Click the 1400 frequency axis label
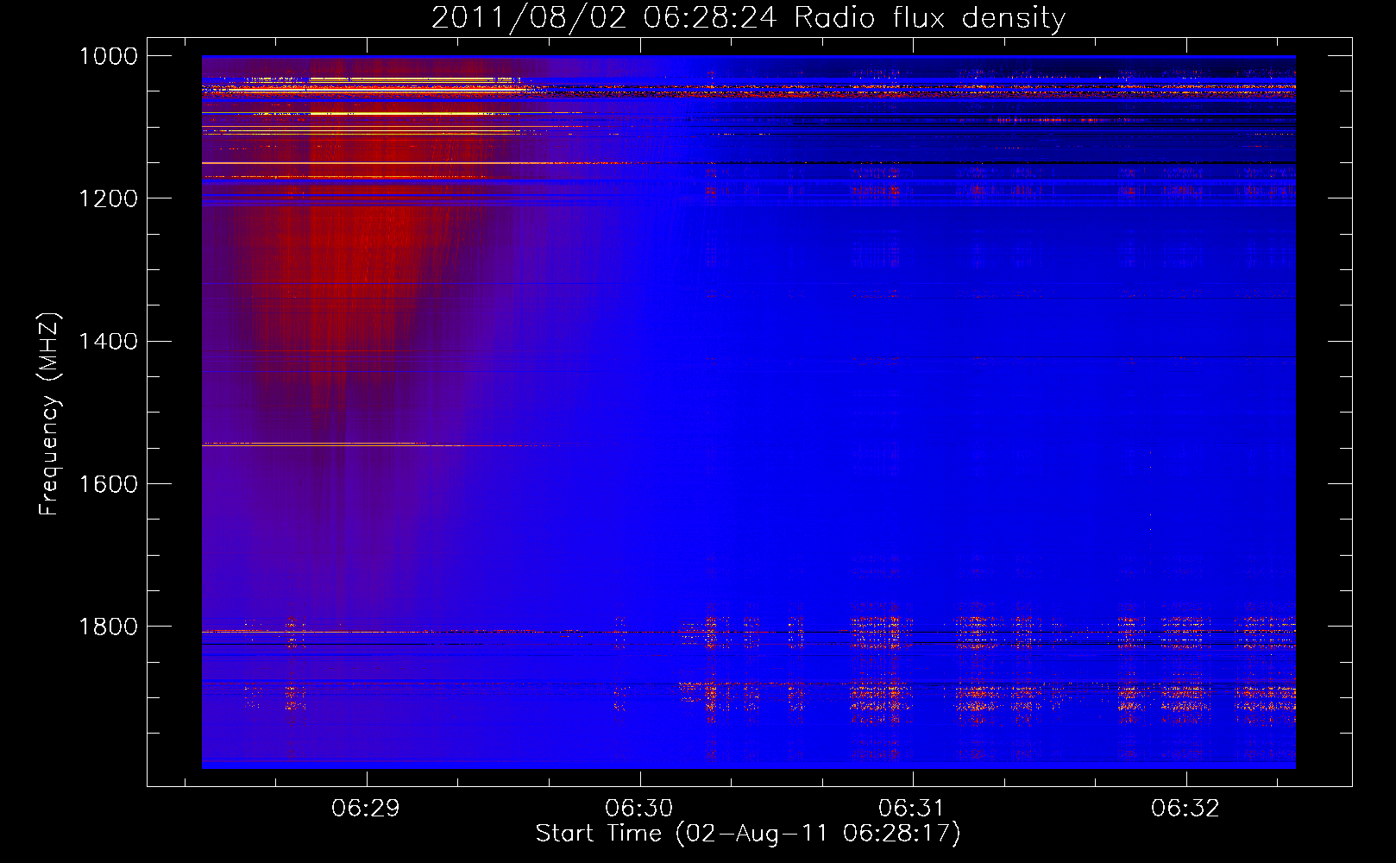 [x=108, y=341]
